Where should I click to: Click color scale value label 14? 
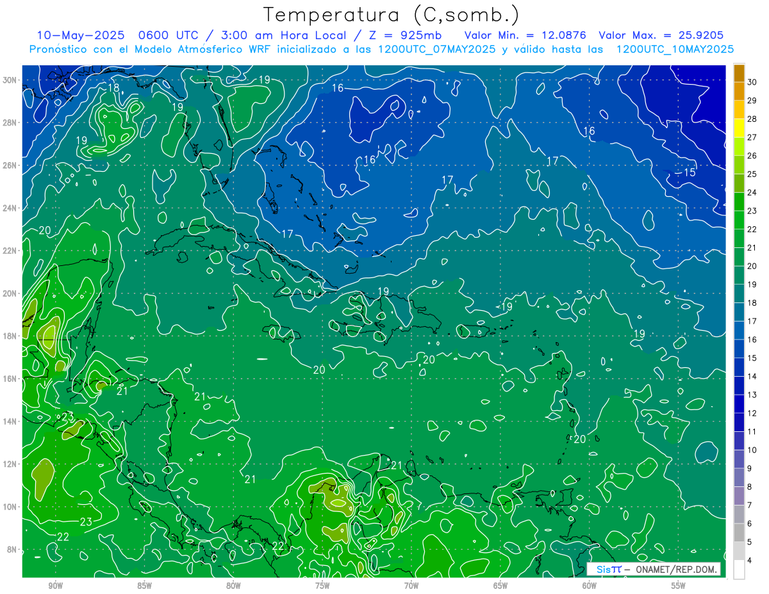[752, 376]
